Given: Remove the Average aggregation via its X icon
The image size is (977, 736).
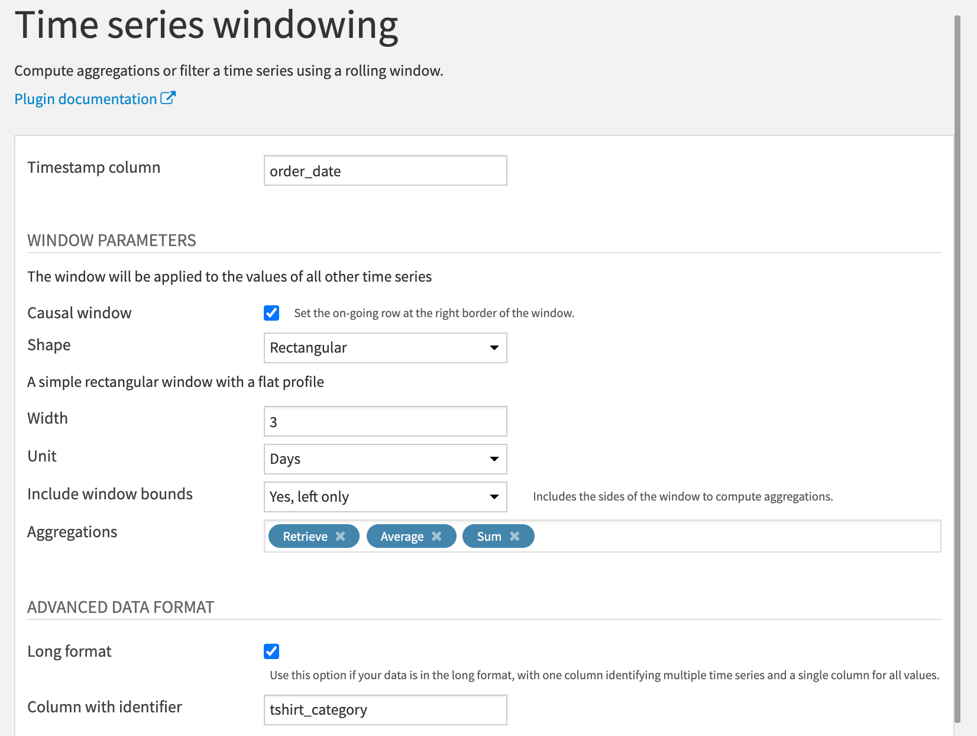Looking at the screenshot, I should point(437,536).
